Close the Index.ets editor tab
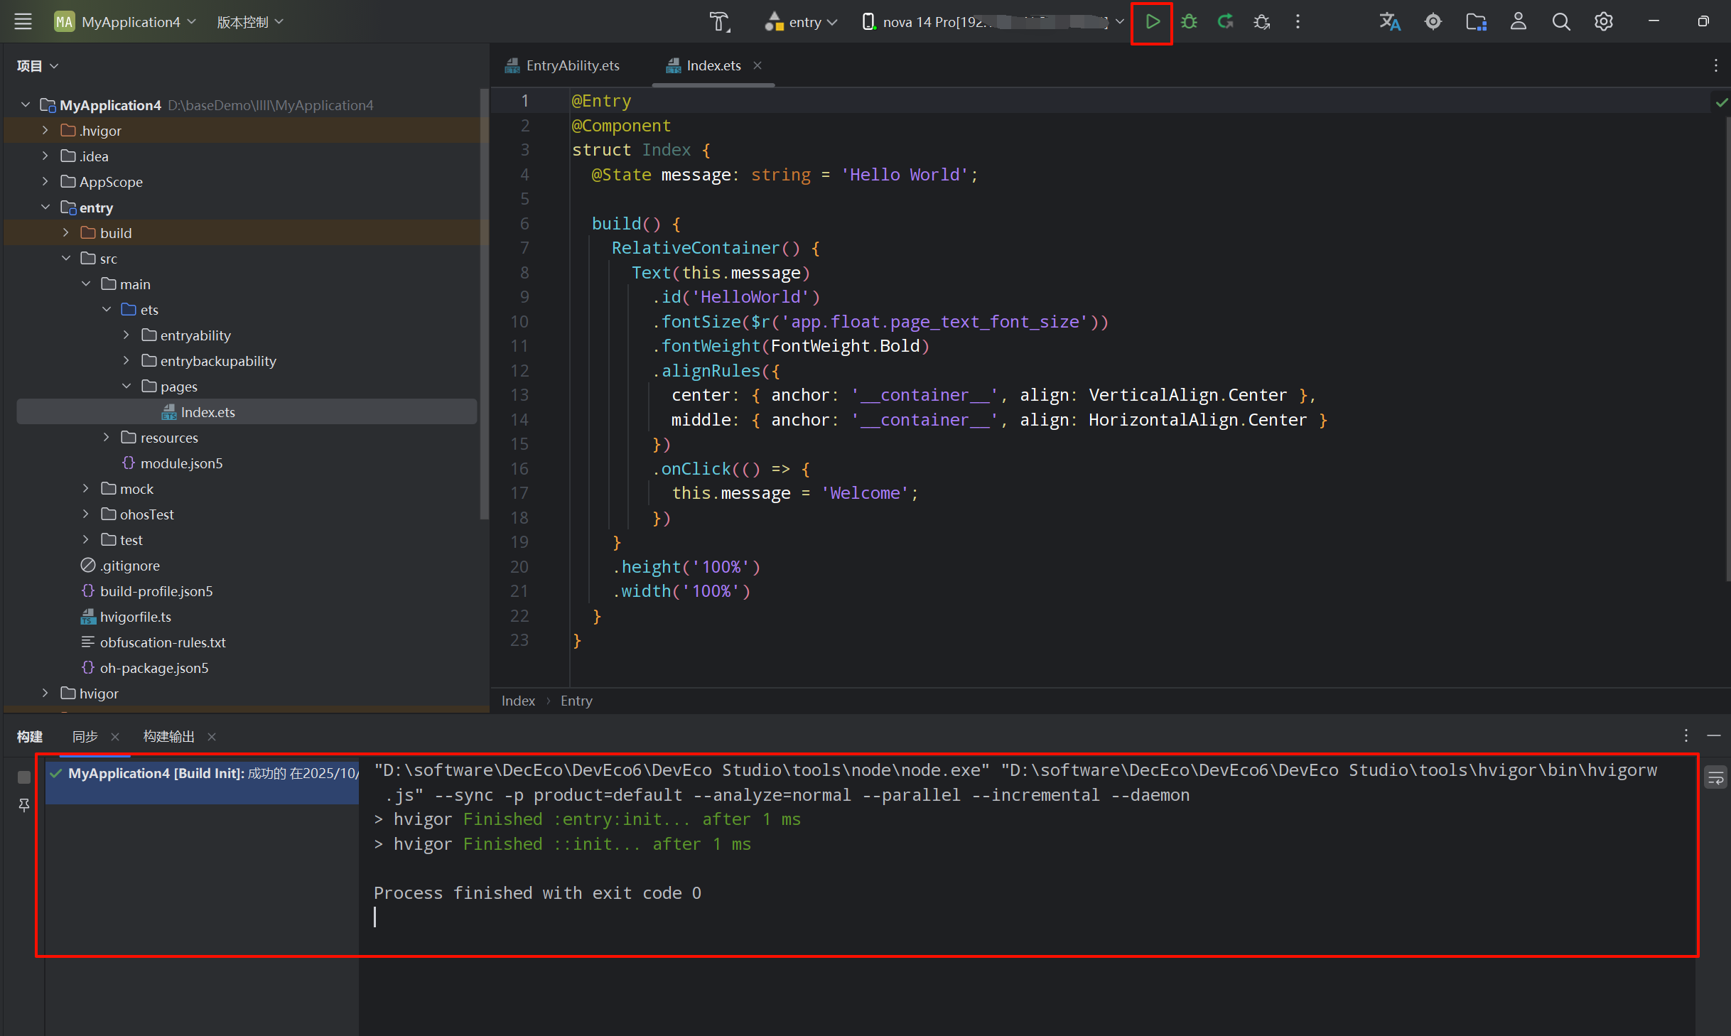 (757, 65)
